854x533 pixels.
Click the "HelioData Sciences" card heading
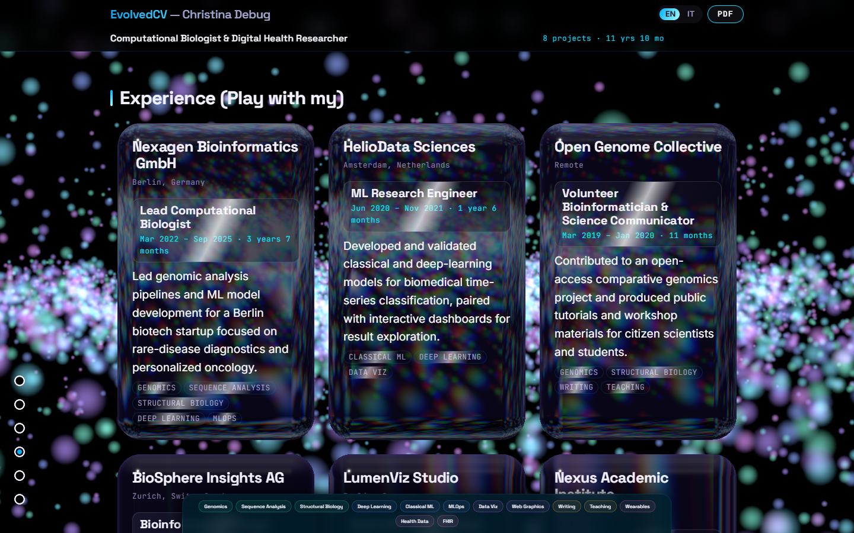[409, 146]
